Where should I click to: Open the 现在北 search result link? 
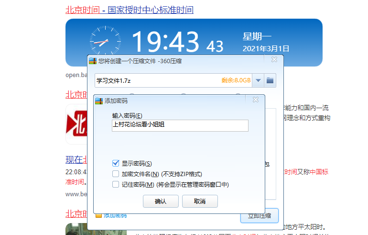pyautogui.click(x=76, y=159)
